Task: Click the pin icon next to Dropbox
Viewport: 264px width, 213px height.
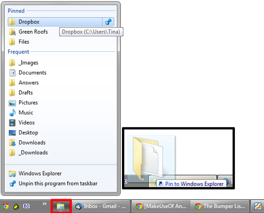Action: [108, 22]
